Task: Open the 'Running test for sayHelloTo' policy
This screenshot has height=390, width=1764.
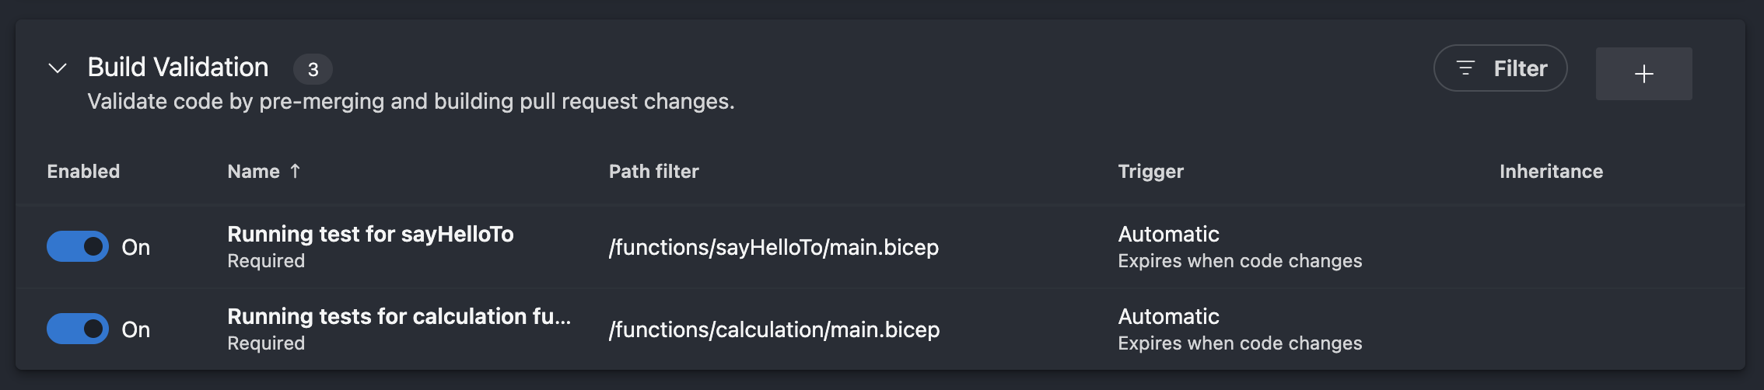Action: click(370, 235)
